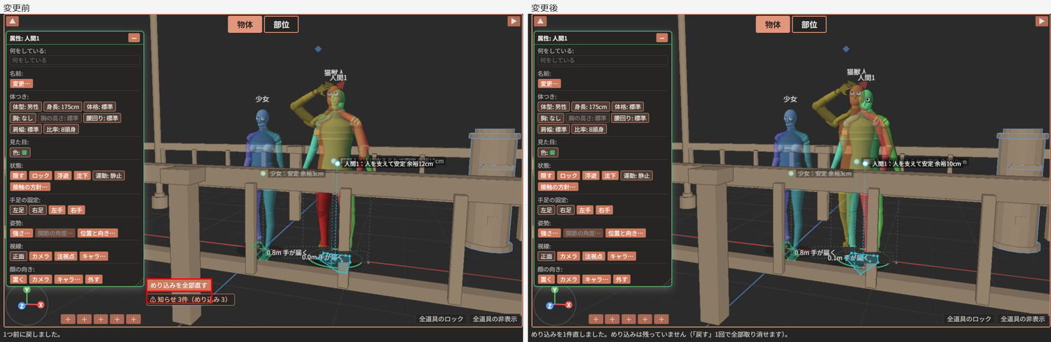This screenshot has height=342, width=1051.
Task: Toggle 左手 fixation in 変更後 panel
Action: (585, 210)
